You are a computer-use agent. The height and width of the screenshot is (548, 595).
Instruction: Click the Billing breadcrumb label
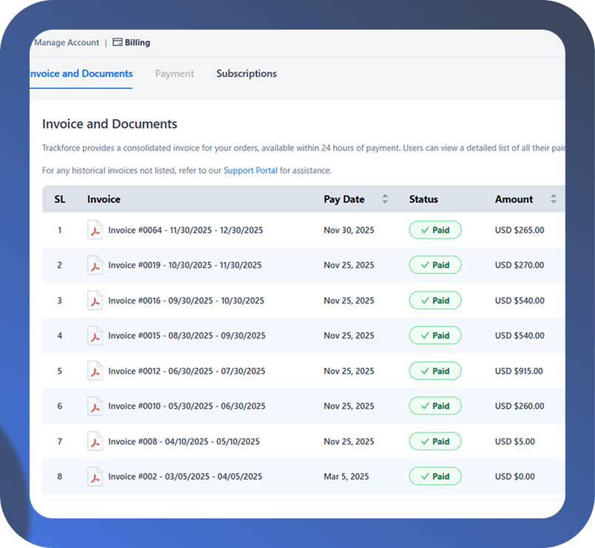[x=138, y=42]
